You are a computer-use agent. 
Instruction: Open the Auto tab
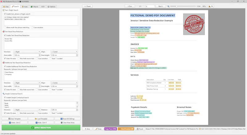tap(25, 6)
